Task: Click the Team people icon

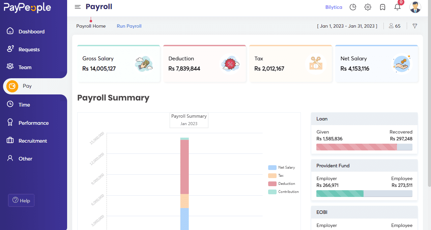Action: click(x=10, y=67)
